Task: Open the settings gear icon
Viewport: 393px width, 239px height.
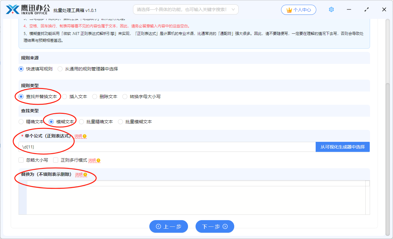Action: click(x=331, y=9)
